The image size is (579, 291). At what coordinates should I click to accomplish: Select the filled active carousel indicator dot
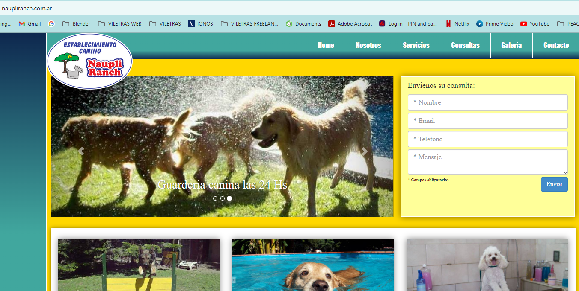point(229,198)
